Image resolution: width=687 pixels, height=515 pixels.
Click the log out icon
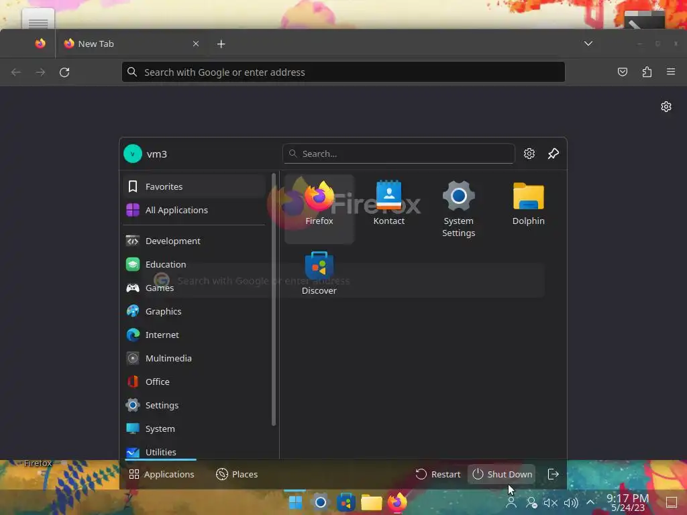point(553,474)
